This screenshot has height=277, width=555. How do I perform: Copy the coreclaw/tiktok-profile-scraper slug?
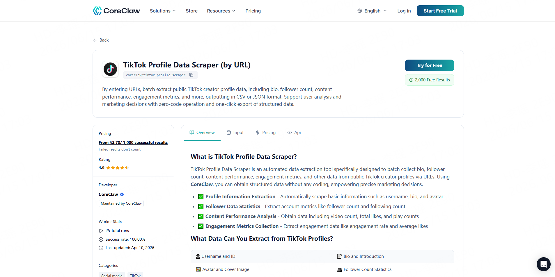(191, 75)
